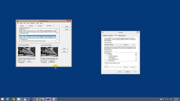Select the Close Program event

(112, 58)
